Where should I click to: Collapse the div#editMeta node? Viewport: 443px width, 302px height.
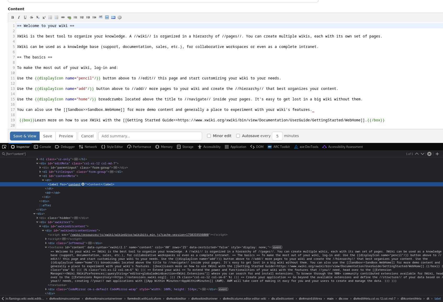point(37,163)
